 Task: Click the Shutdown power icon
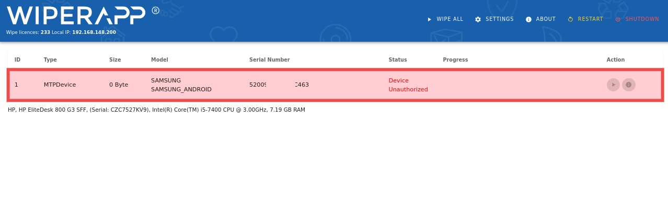click(618, 19)
